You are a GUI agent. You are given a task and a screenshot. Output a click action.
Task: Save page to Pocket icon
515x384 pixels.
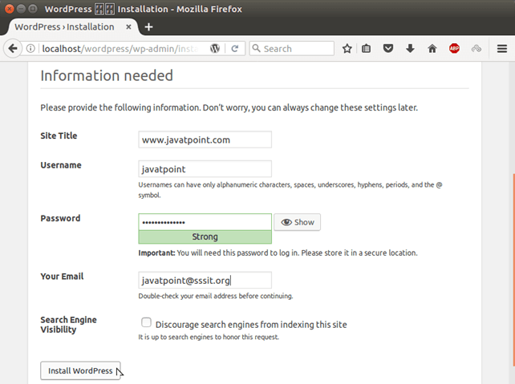pos(388,49)
